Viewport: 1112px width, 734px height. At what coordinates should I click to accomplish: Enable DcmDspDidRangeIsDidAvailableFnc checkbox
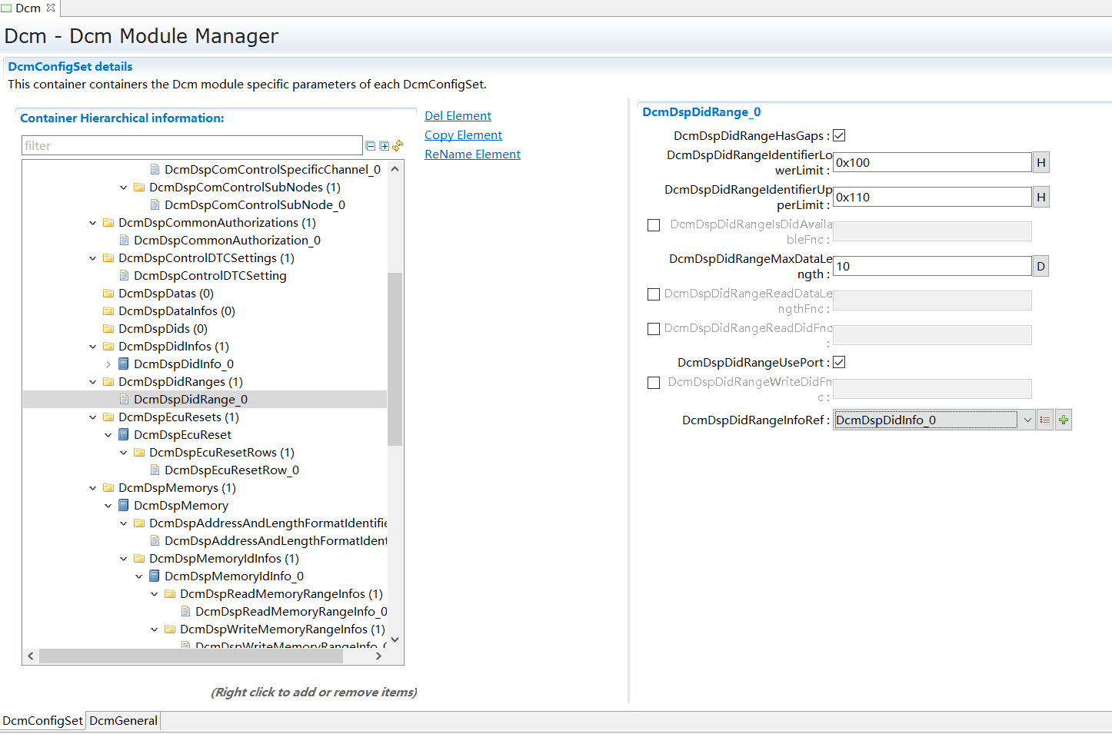click(x=654, y=225)
